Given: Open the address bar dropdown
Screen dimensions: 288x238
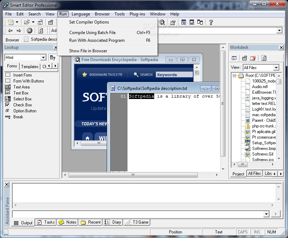Looking at the screenshot, I should (279, 31).
